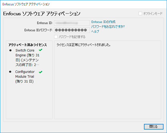
Task: Focus the Enfocus ID password field
Action: 72,30
